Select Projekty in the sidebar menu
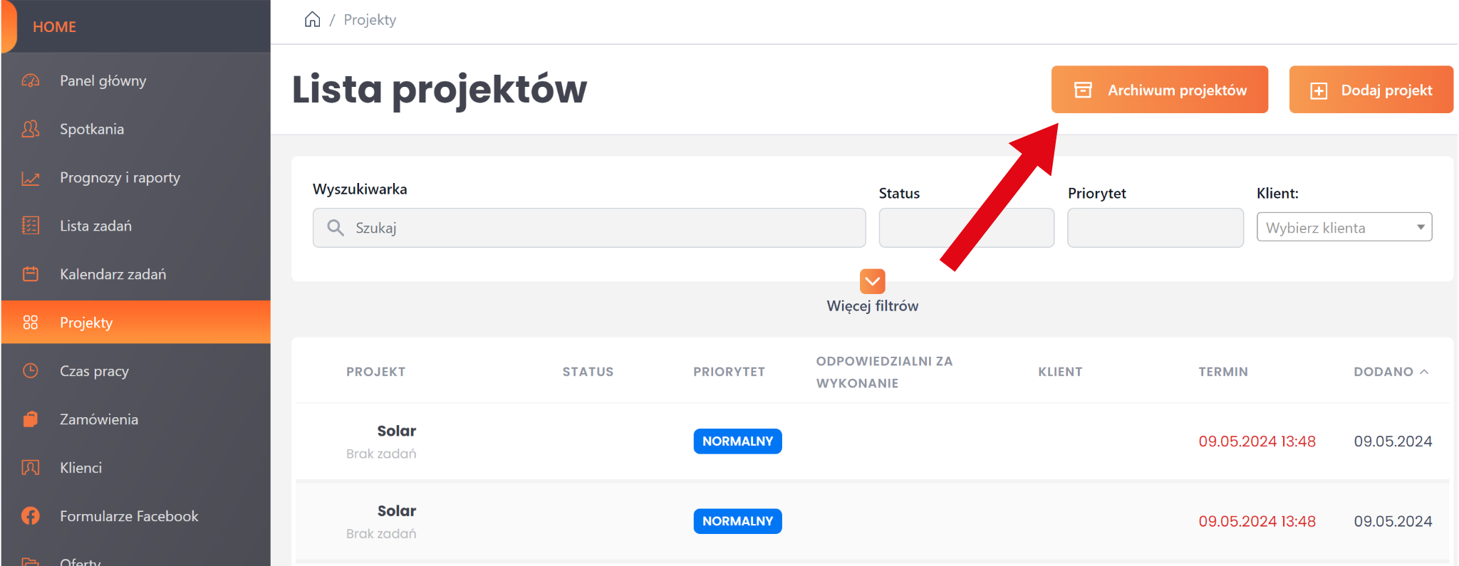This screenshot has height=566, width=1459. pyautogui.click(x=86, y=323)
